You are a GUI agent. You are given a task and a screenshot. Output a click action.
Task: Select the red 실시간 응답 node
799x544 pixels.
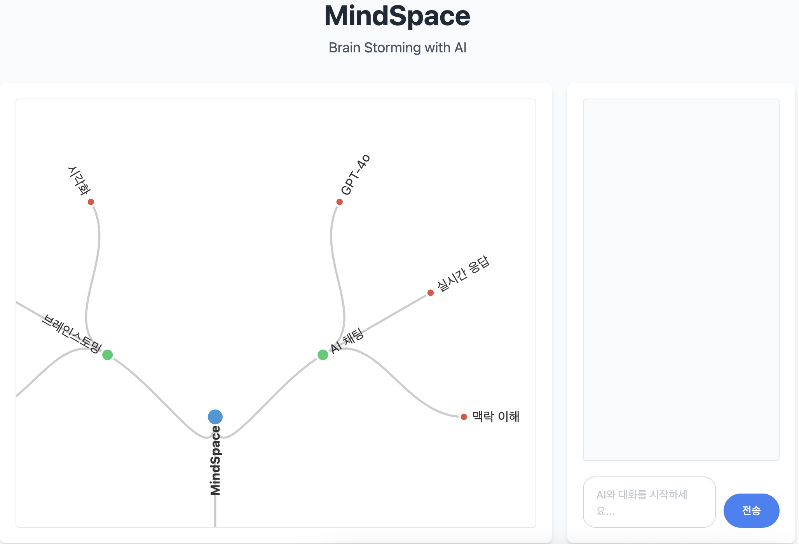tap(431, 293)
